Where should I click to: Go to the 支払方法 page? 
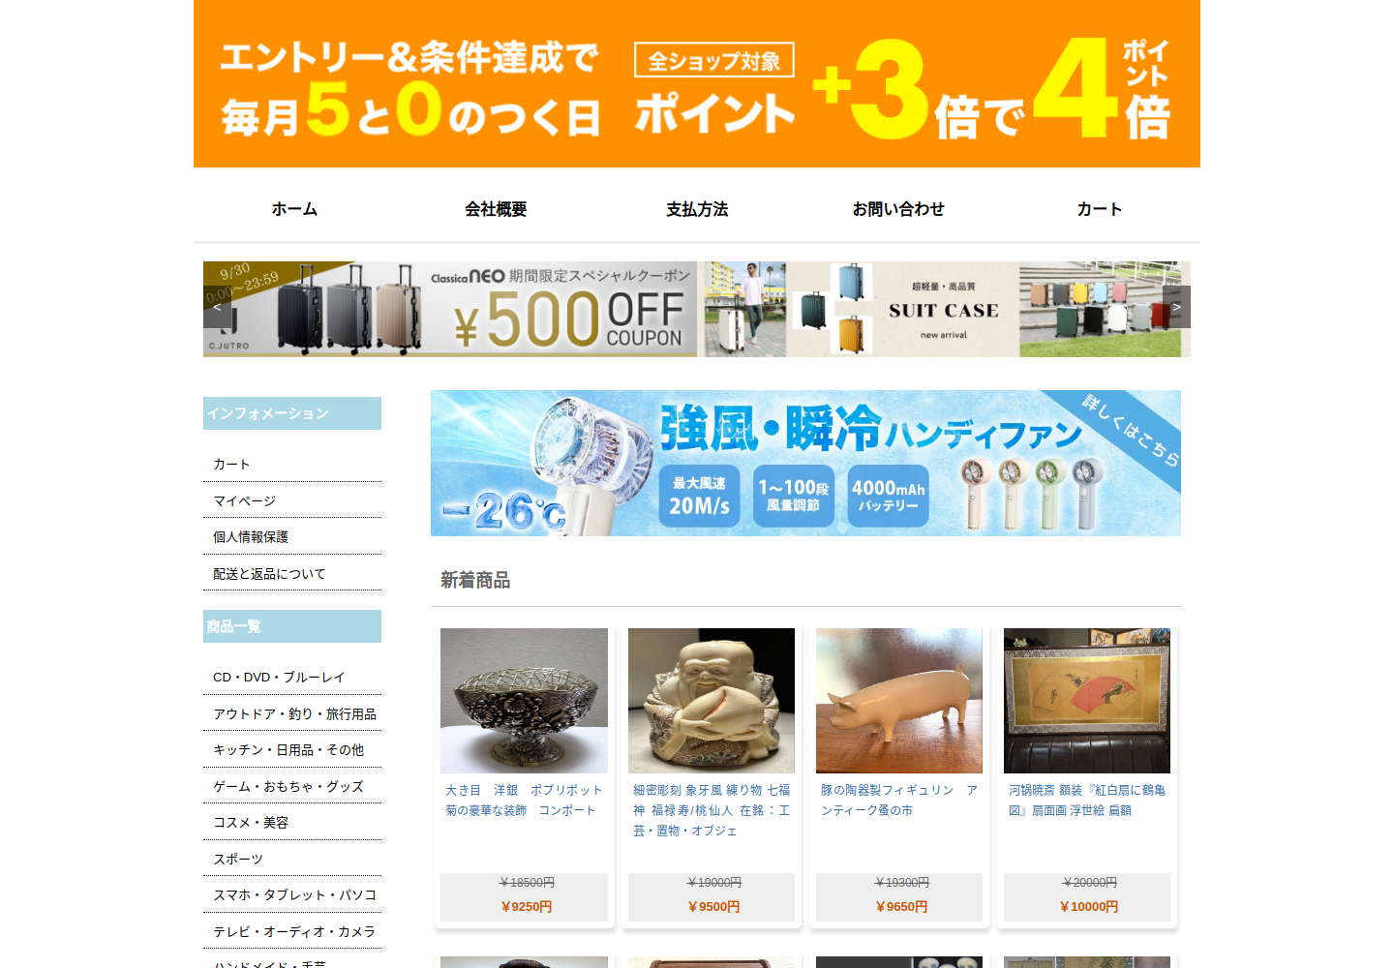(697, 209)
